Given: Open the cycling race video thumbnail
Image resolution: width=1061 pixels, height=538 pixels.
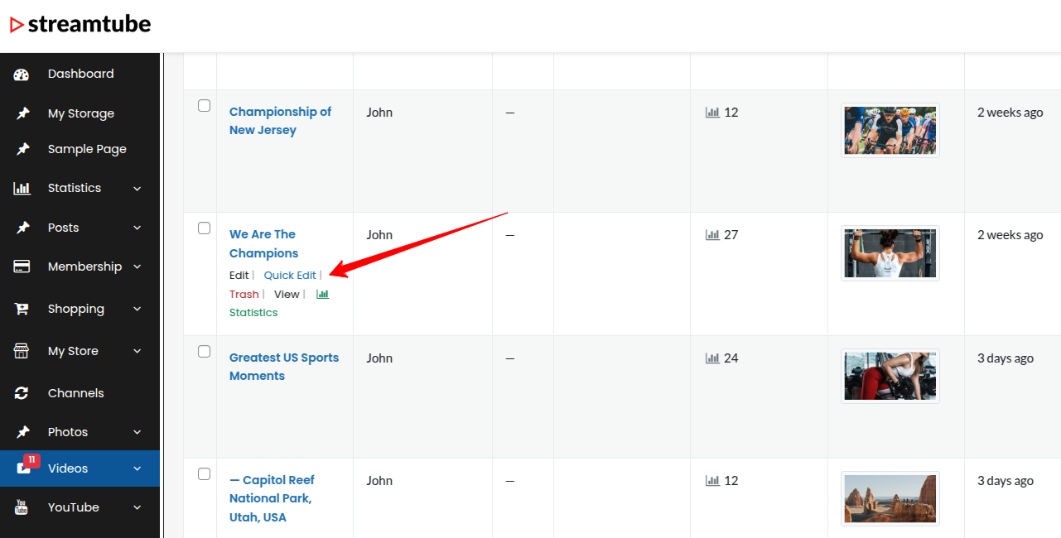Looking at the screenshot, I should (890, 131).
